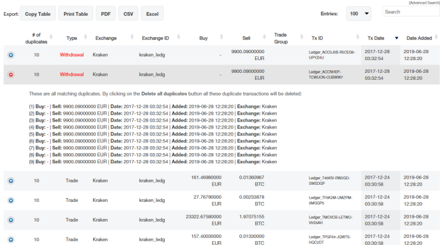Click Withdrawal type in the first row
This screenshot has width=443, height=245.
click(x=72, y=55)
